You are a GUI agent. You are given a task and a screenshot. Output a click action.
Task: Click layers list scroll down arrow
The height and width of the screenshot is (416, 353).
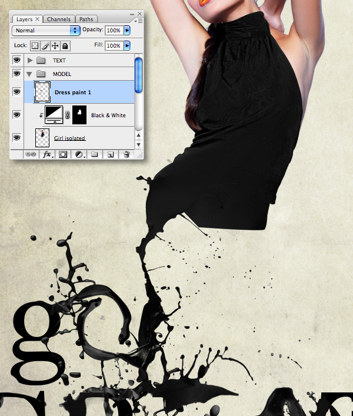[138, 144]
